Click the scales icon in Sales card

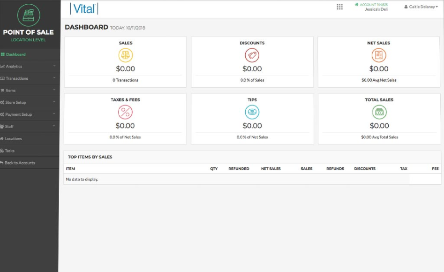tap(126, 55)
